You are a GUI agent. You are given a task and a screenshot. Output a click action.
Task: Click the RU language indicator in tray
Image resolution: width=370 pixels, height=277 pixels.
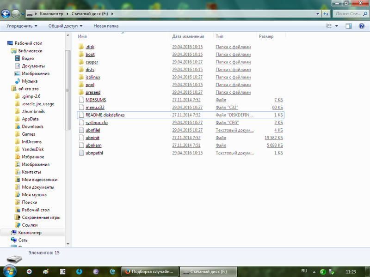coord(304,271)
